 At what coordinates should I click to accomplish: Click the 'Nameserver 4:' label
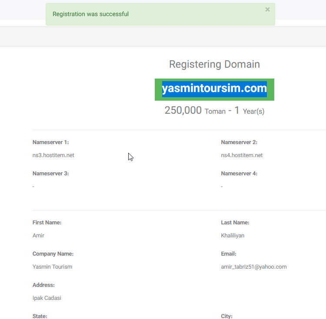click(x=239, y=174)
